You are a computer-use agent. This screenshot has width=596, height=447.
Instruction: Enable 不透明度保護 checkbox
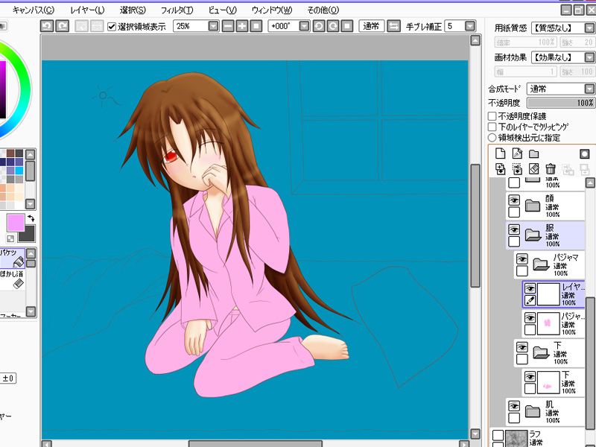492,116
